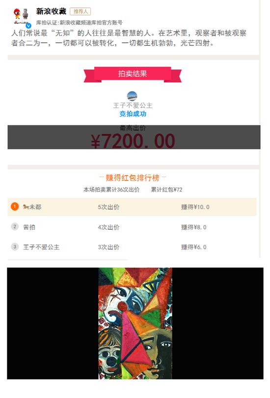
Task: Click the grey rank 3 badge
Action: point(15,246)
